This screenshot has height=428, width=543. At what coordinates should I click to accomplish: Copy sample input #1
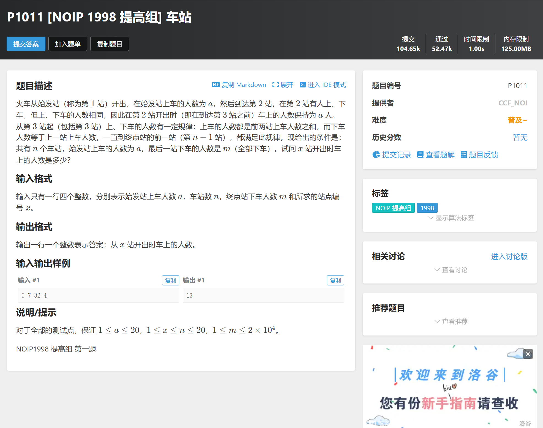[x=170, y=280]
